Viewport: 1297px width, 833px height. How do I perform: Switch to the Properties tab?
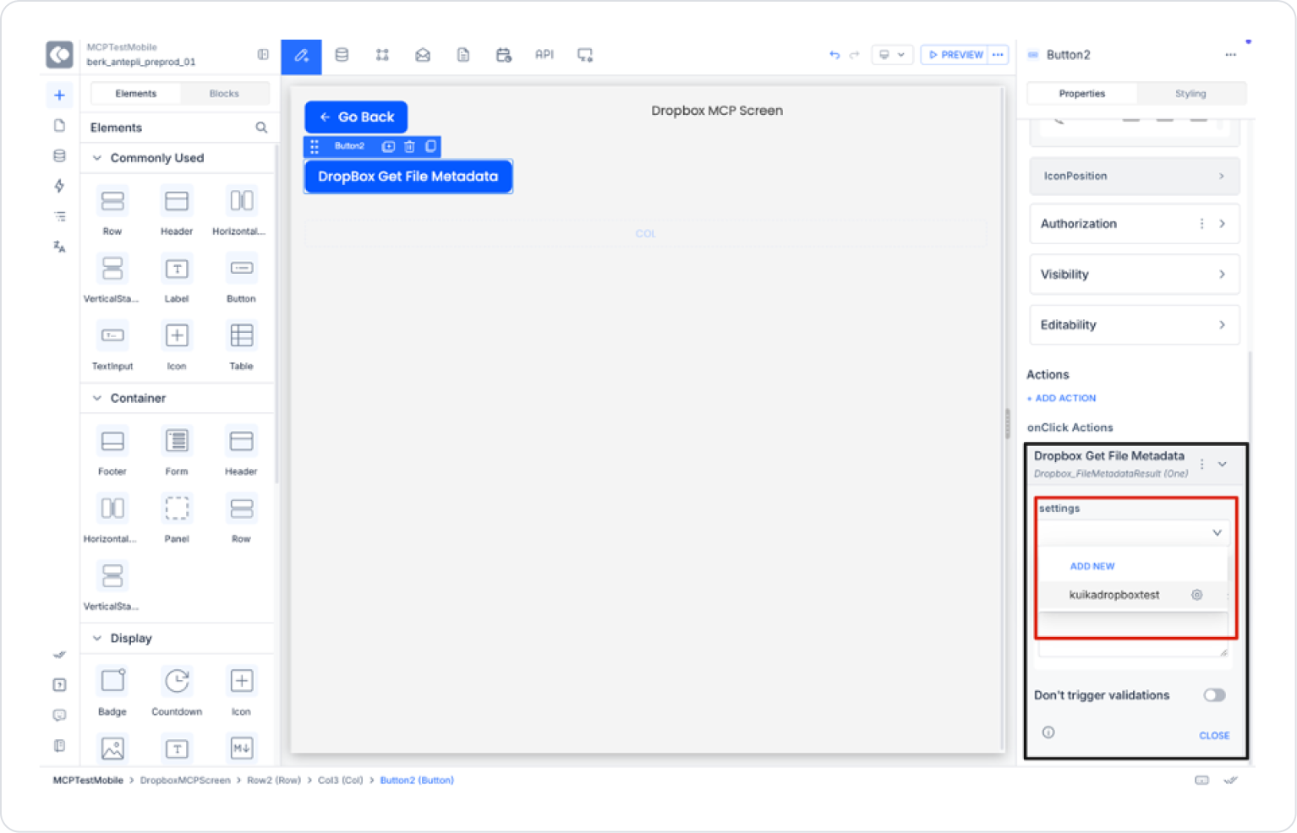pyautogui.click(x=1082, y=94)
